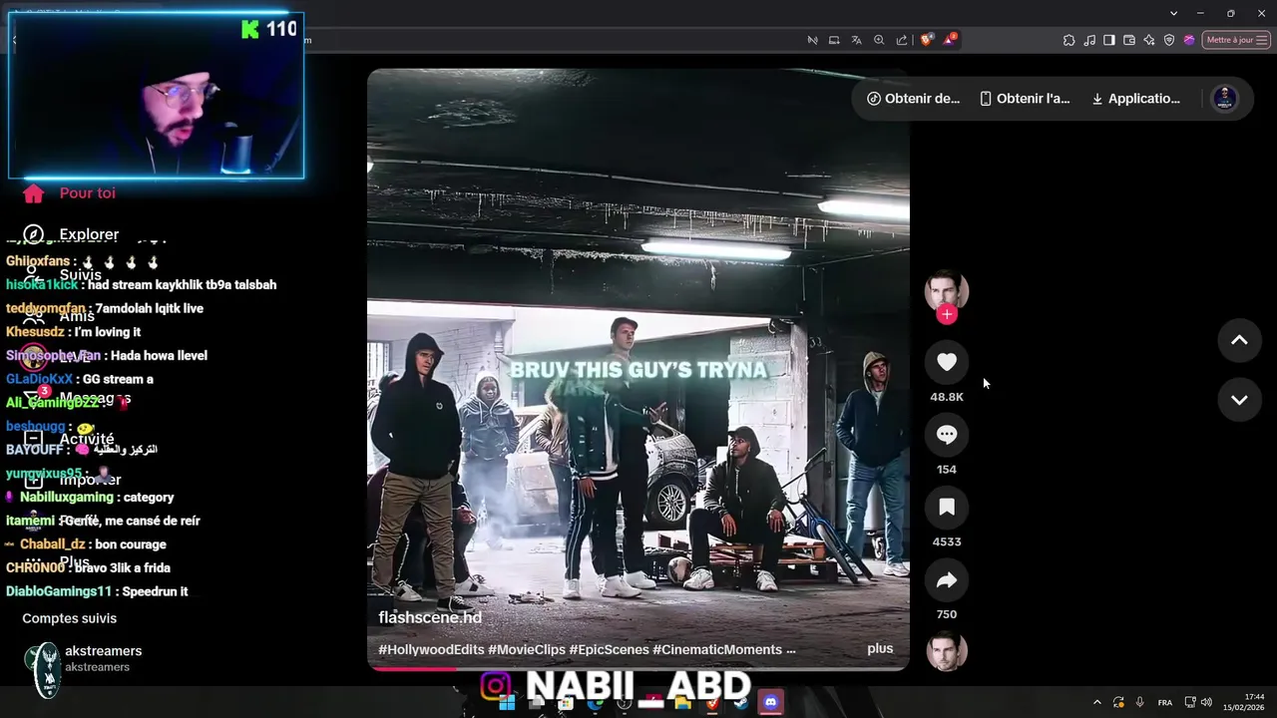Screen dimensions: 1277x718
Task: Click 4533 saves count
Action: coord(947,541)
